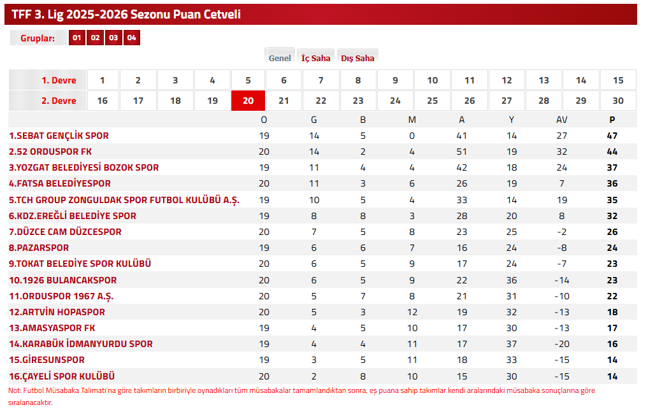Switch to the Genel tab
Viewport: 655px width, 412px height.
click(x=279, y=56)
